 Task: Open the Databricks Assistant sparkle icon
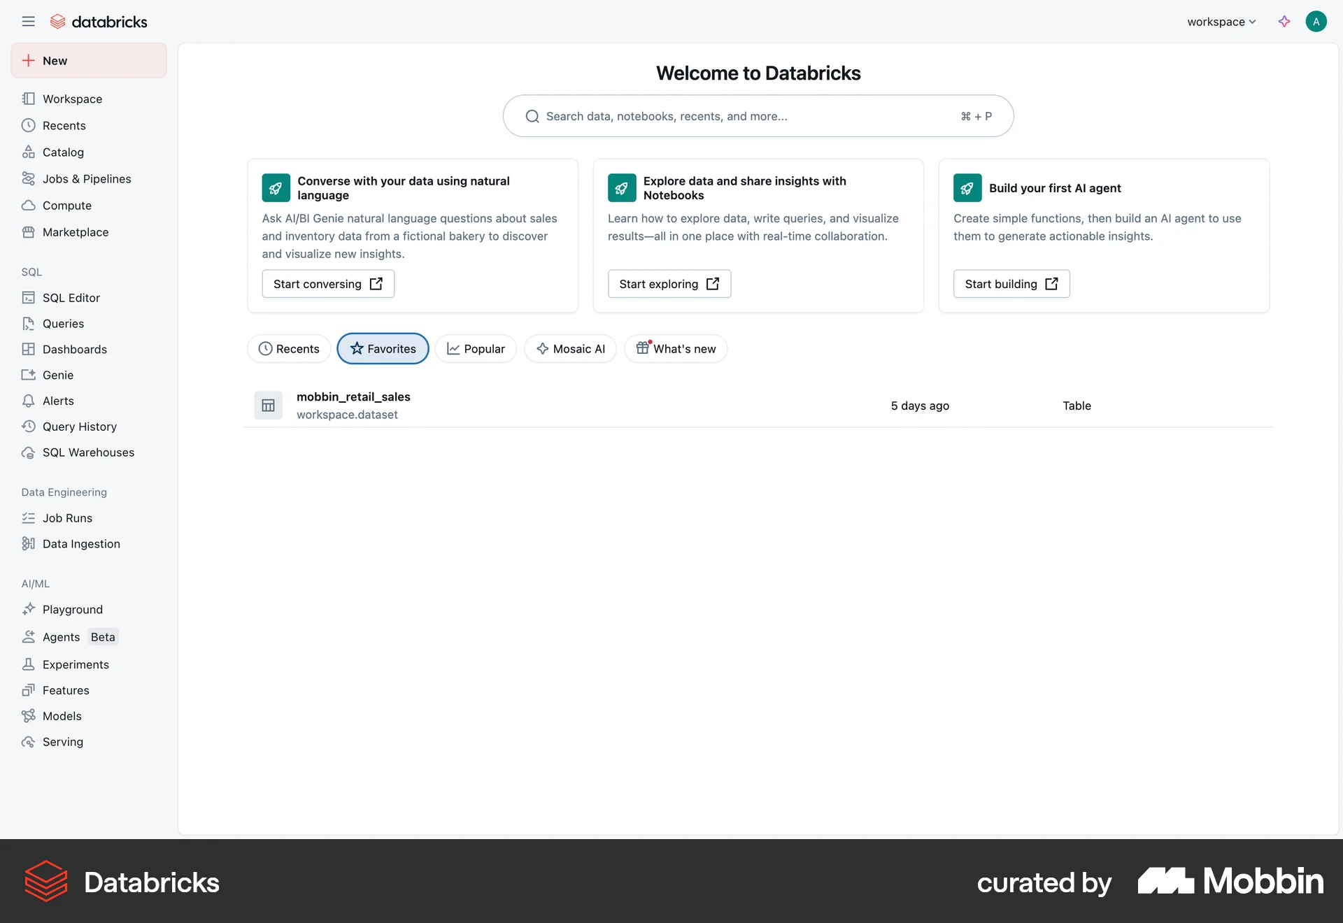(1284, 21)
